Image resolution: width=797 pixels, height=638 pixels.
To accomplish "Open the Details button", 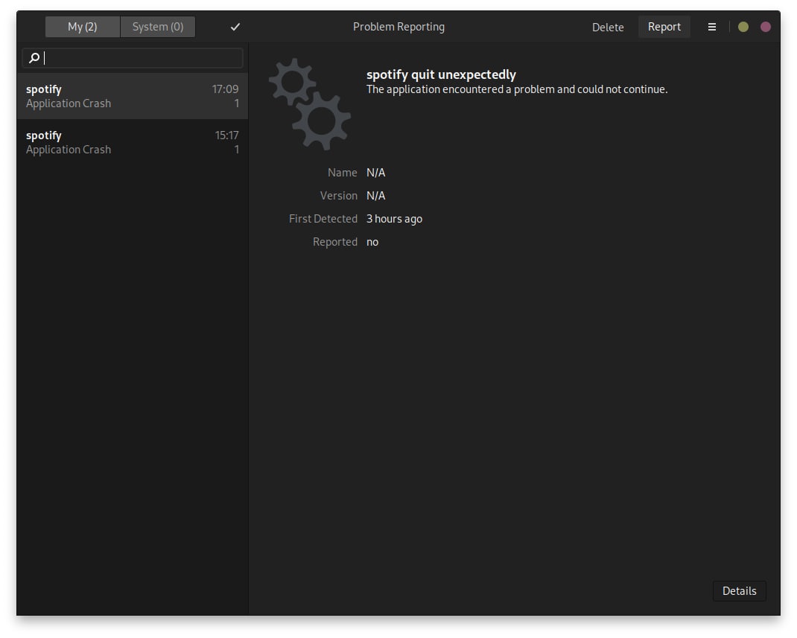I will (x=739, y=591).
